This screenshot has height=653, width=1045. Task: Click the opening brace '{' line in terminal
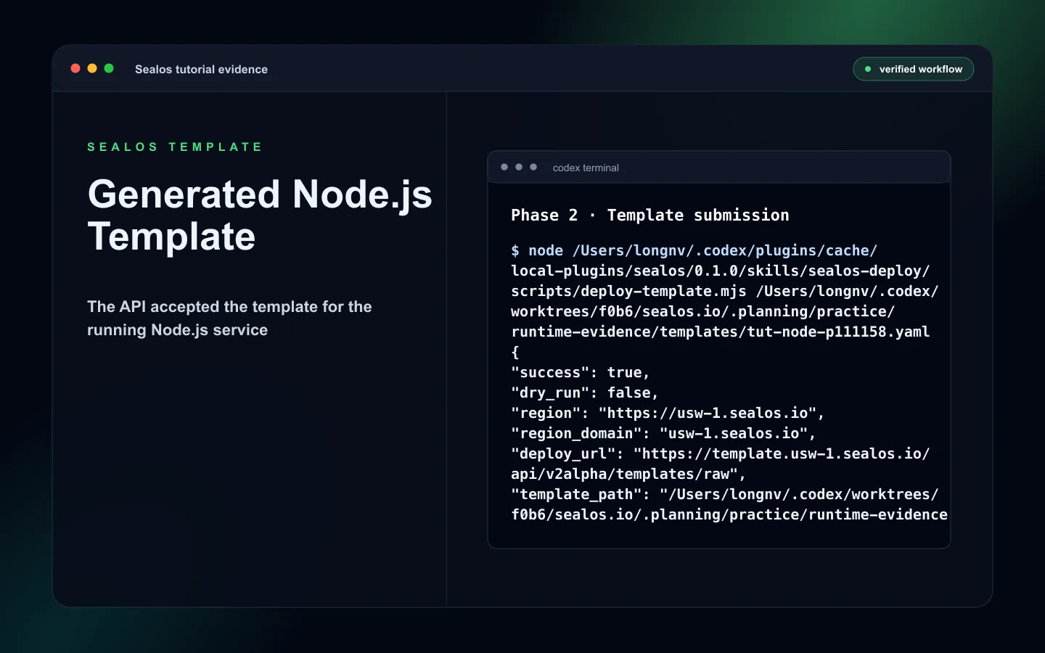(x=515, y=352)
